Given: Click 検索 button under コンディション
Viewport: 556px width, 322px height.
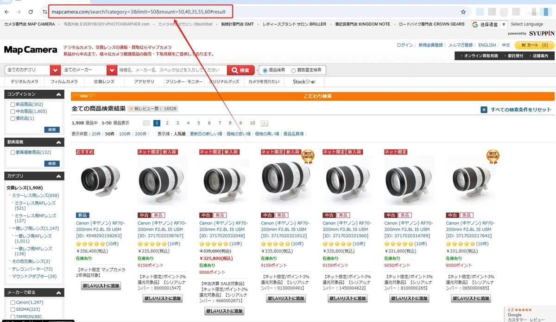Looking at the screenshot, I should click(x=52, y=130).
